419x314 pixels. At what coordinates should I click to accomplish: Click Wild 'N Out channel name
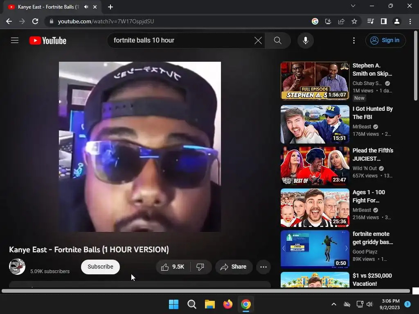365,168
